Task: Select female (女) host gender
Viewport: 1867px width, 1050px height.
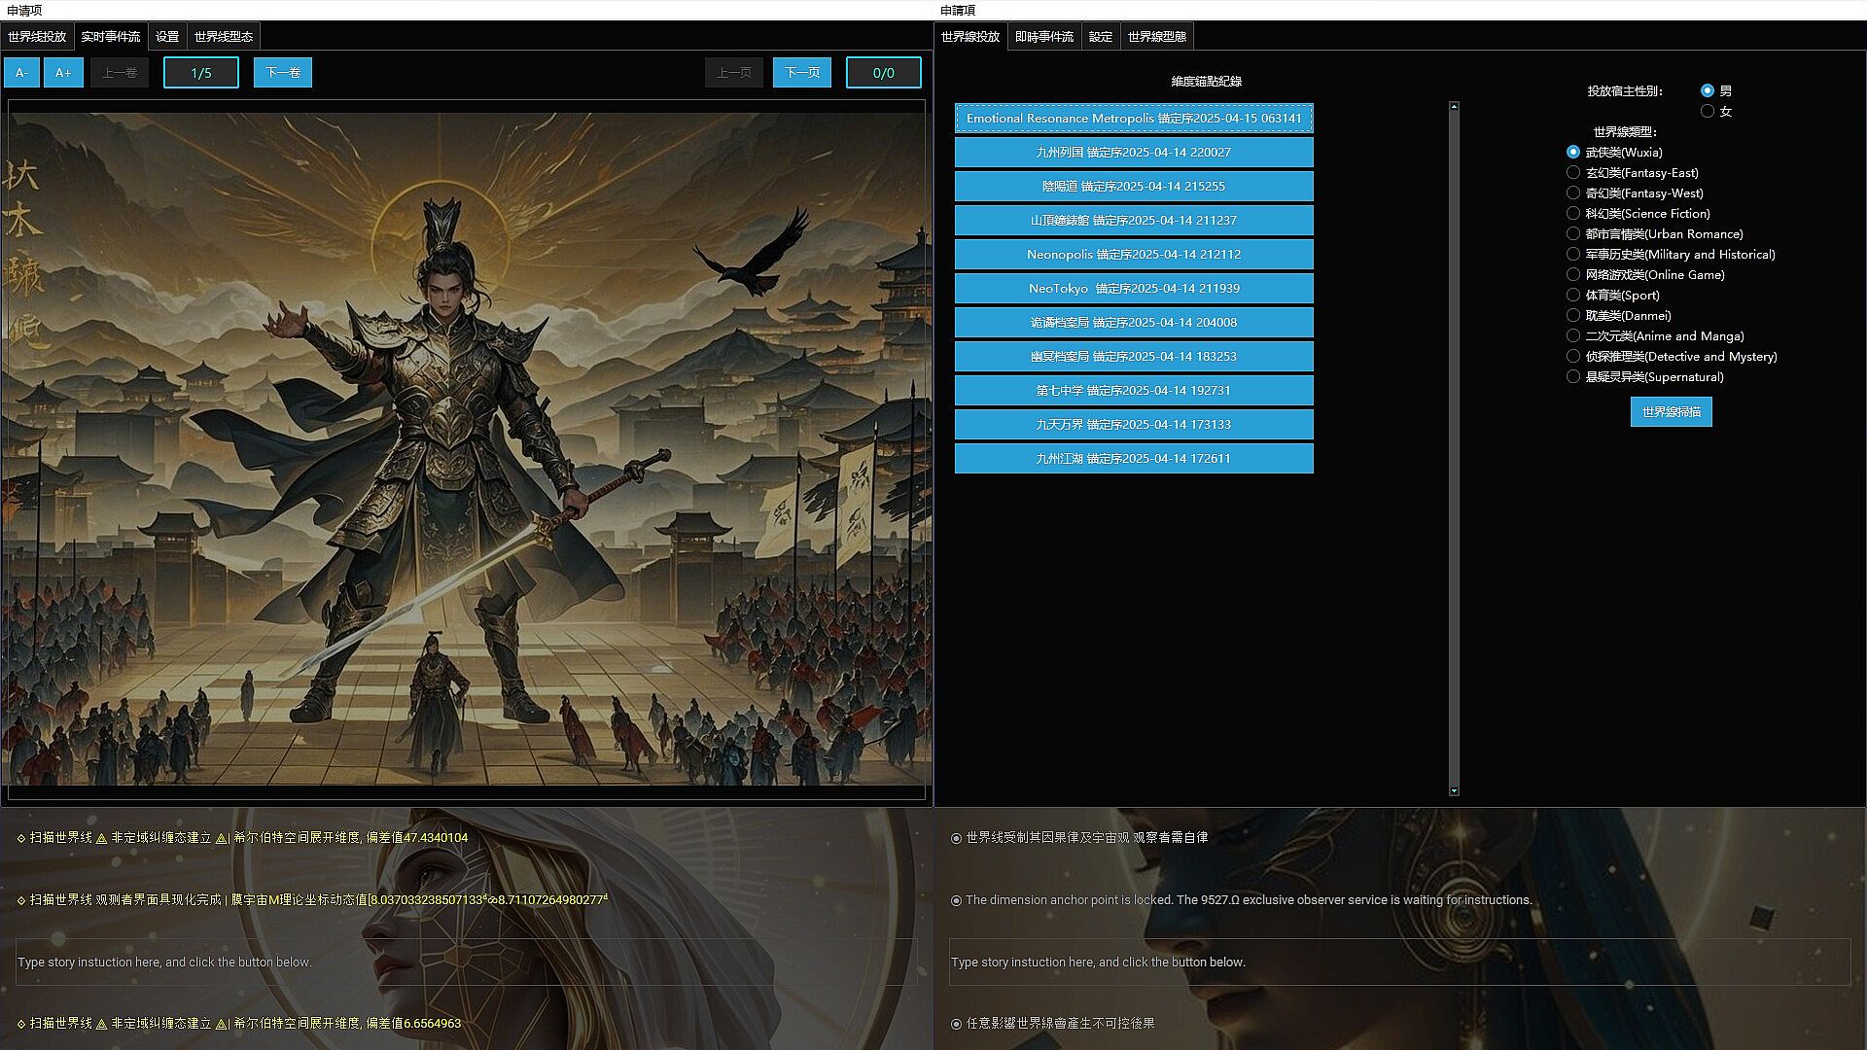Action: 1708,112
